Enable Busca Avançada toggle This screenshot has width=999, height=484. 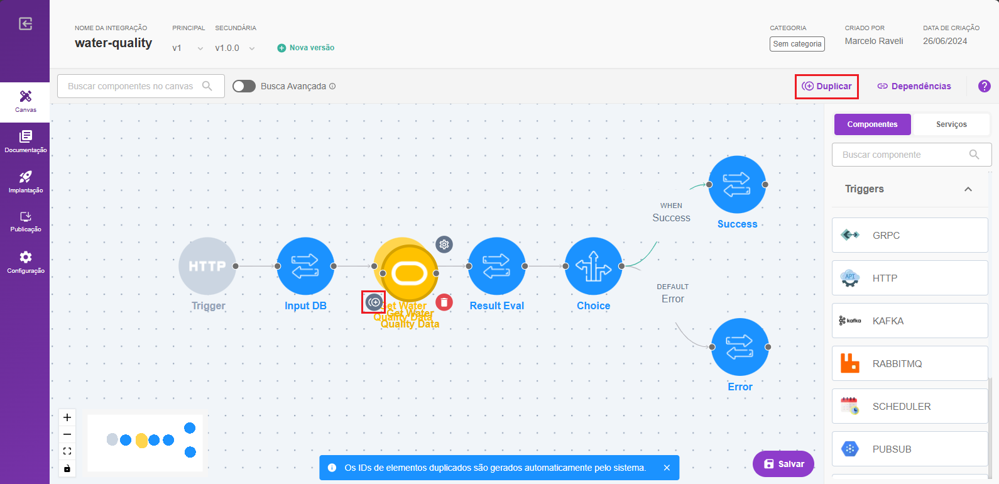tap(244, 86)
